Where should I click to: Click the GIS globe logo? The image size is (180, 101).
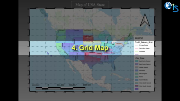click(171, 7)
